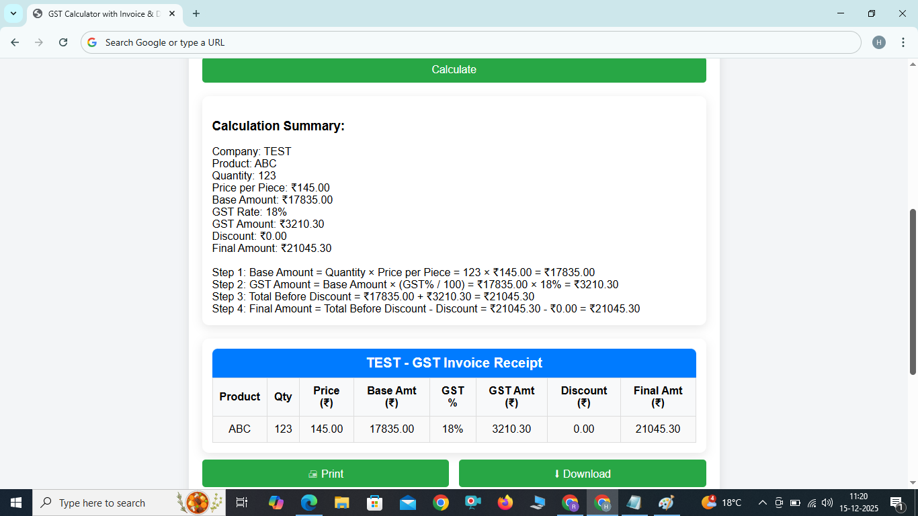Download the invoice
Image resolution: width=918 pixels, height=516 pixels.
[x=582, y=473]
